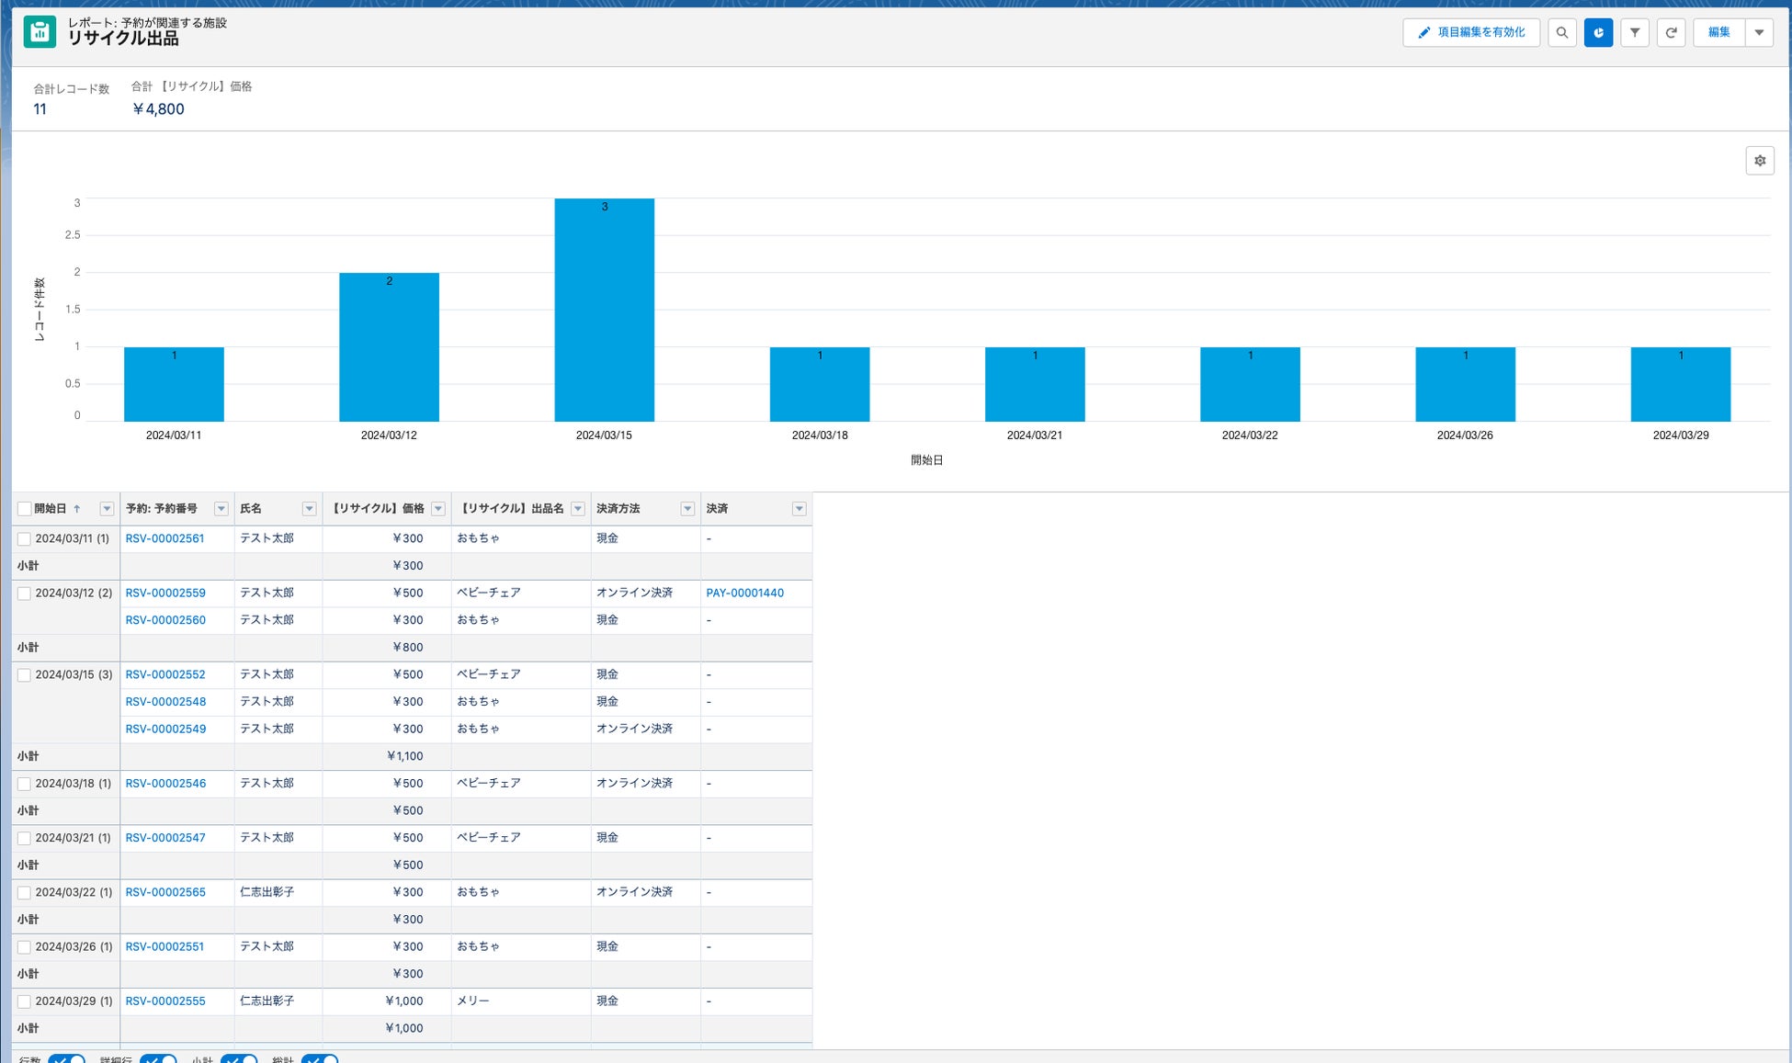The image size is (1792, 1063).
Task: Check the 2024/03/15 group checkbox
Action: tap(25, 675)
